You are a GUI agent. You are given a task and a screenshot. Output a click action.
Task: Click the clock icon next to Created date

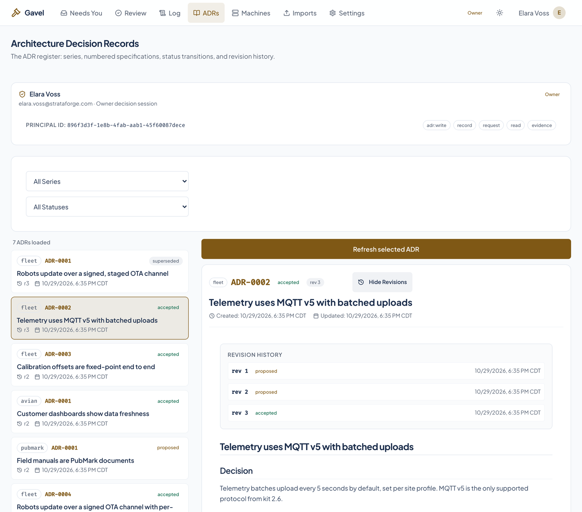click(212, 316)
